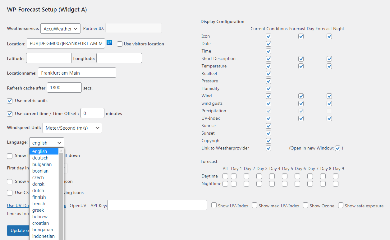The width and height of the screenshot is (390, 240).
Task: Check the Daytime All forecast checkbox
Action: point(225,176)
